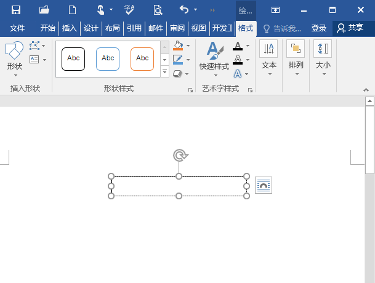This screenshot has height=283, width=375.
Task: Open the Shapes gallery
Action: click(x=14, y=60)
